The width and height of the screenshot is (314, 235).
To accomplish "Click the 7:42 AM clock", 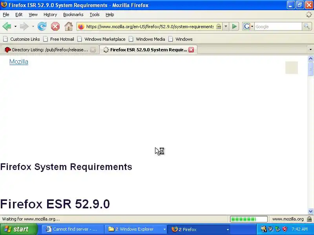I will pyautogui.click(x=299, y=229).
